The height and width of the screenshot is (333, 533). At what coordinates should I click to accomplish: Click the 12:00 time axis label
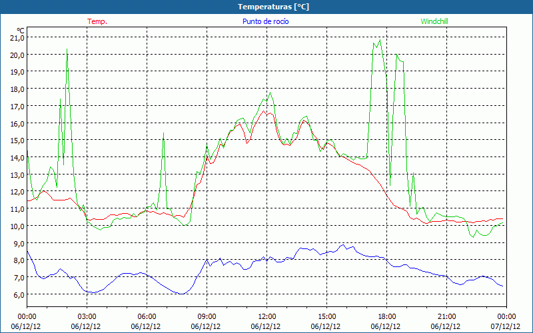pyautogui.click(x=267, y=317)
